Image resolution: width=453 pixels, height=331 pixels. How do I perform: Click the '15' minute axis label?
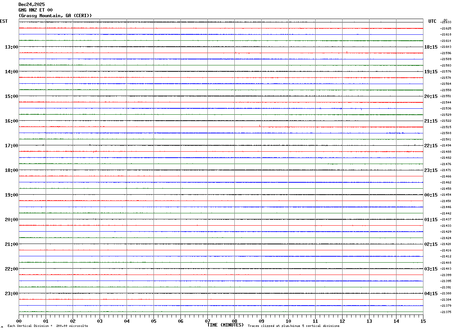(423, 321)
